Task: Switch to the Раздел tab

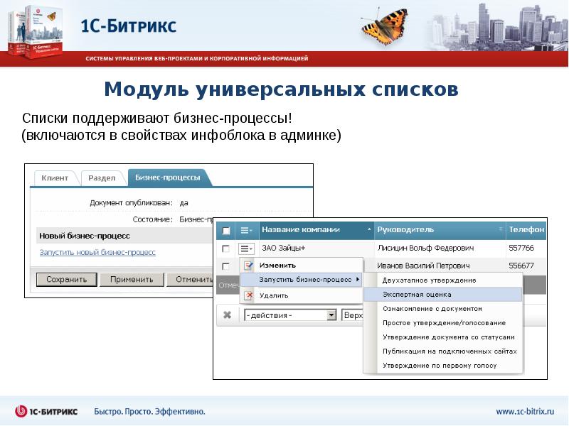Action: click(102, 178)
